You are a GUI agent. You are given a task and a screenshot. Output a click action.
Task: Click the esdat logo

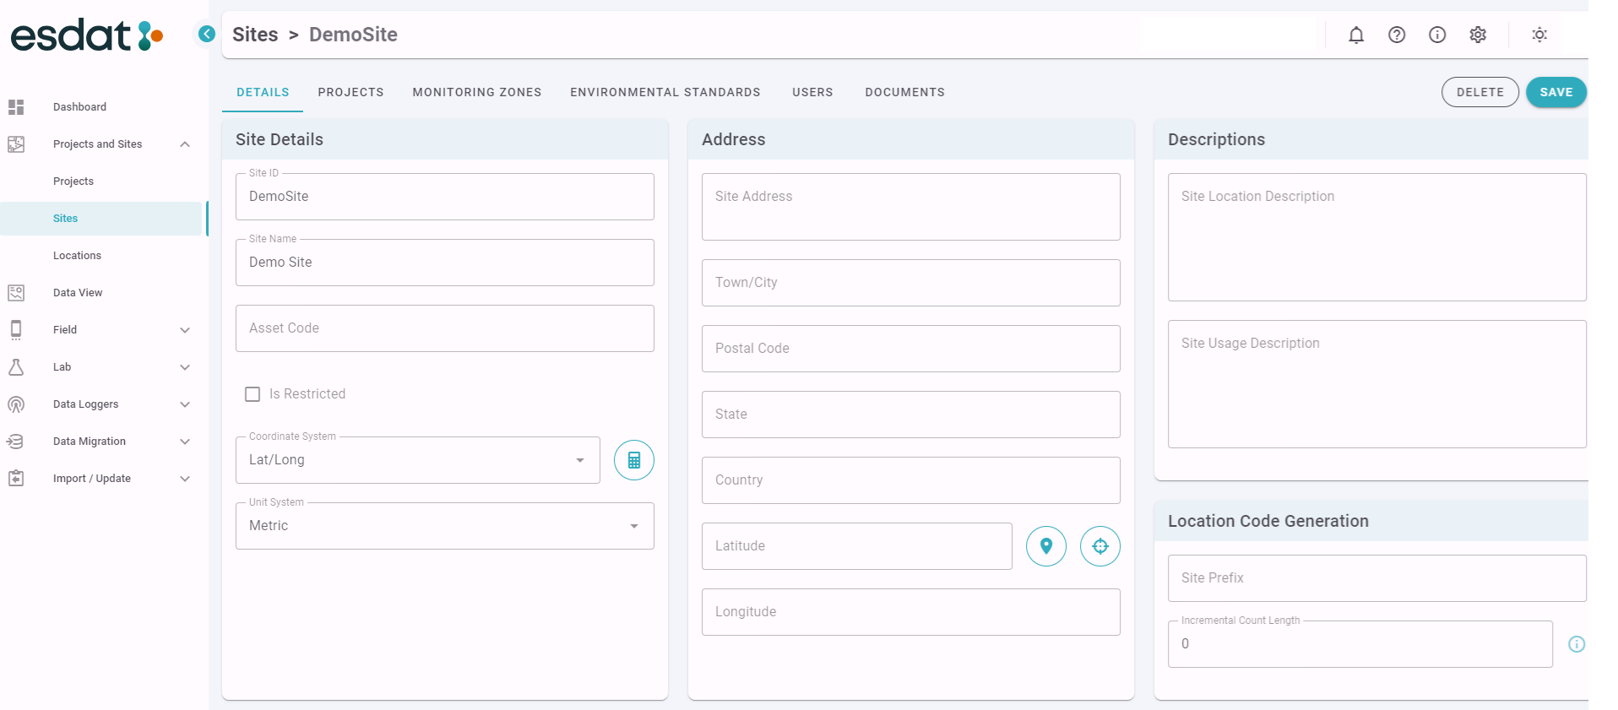pos(87,35)
